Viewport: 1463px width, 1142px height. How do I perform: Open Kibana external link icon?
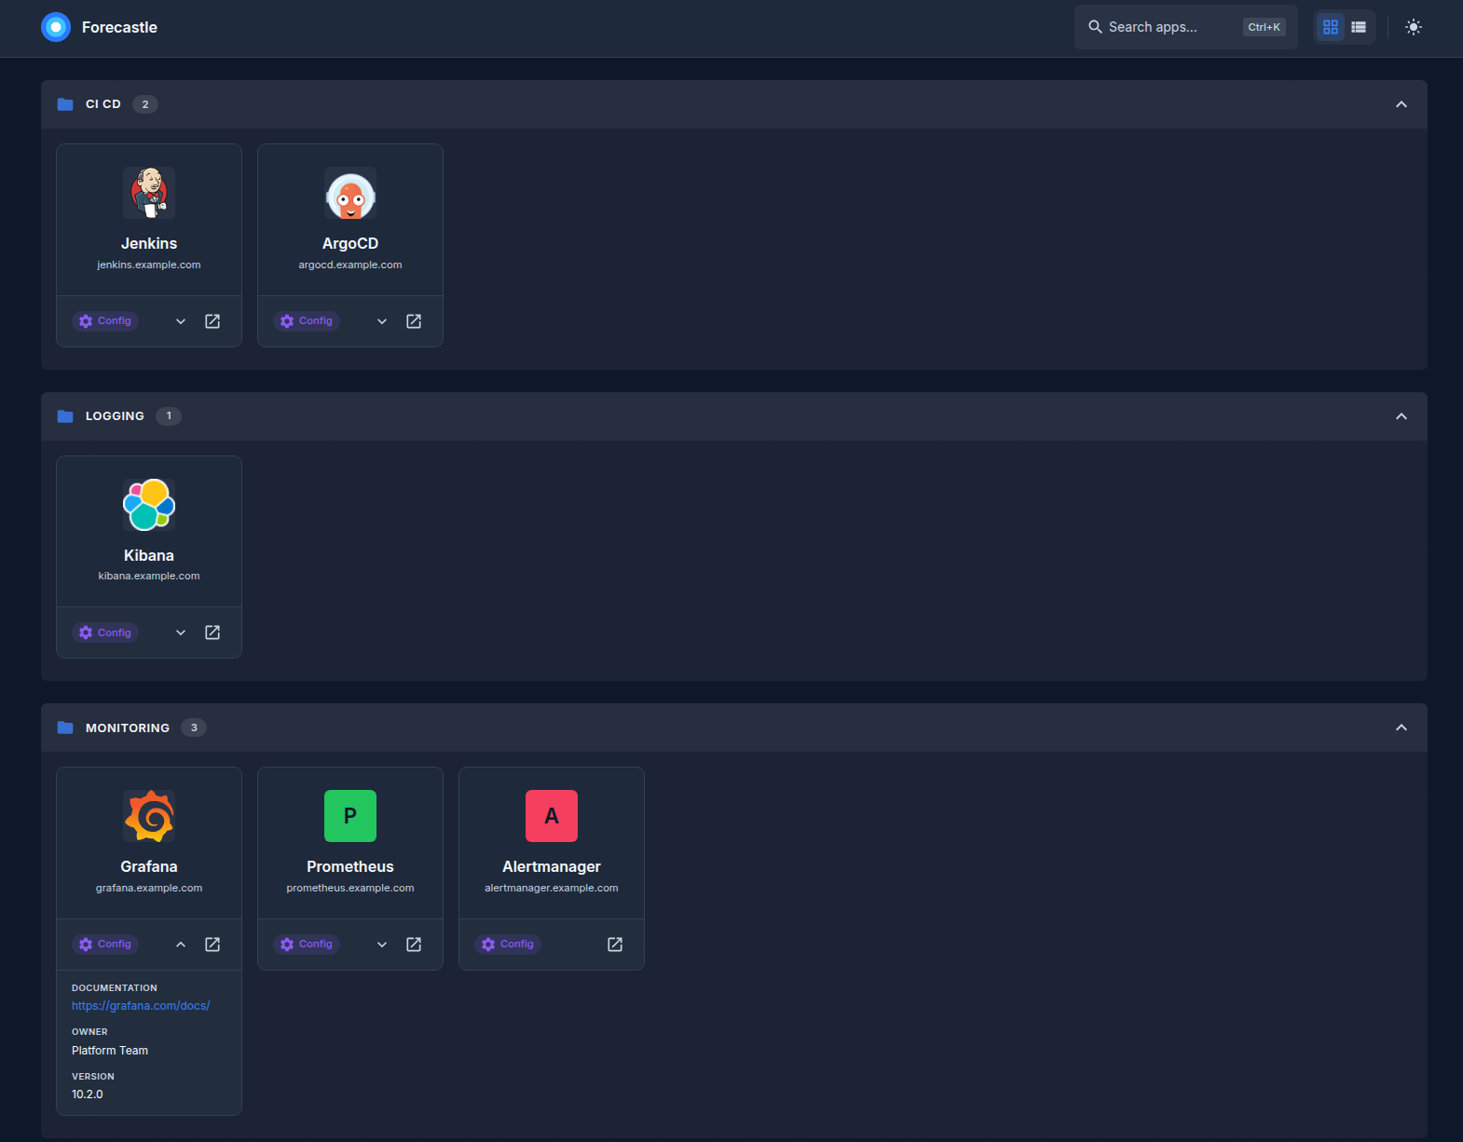[x=212, y=632]
